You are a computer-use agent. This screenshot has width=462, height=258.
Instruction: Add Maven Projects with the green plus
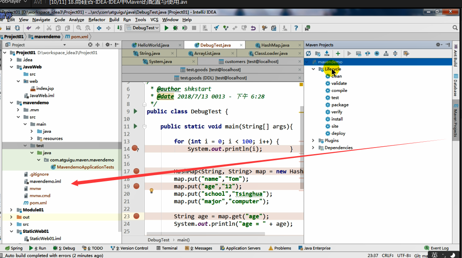pyautogui.click(x=338, y=54)
